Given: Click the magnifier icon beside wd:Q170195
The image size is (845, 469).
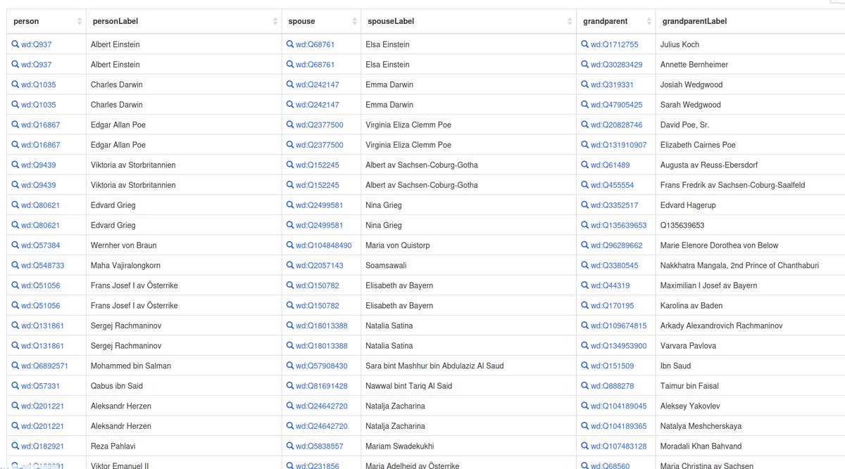Looking at the screenshot, I should click(584, 305).
